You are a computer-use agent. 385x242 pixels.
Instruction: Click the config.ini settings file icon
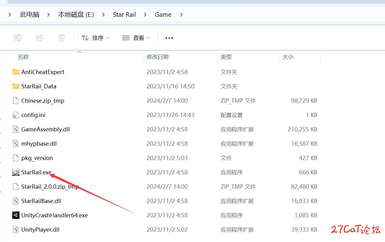click(x=16, y=115)
